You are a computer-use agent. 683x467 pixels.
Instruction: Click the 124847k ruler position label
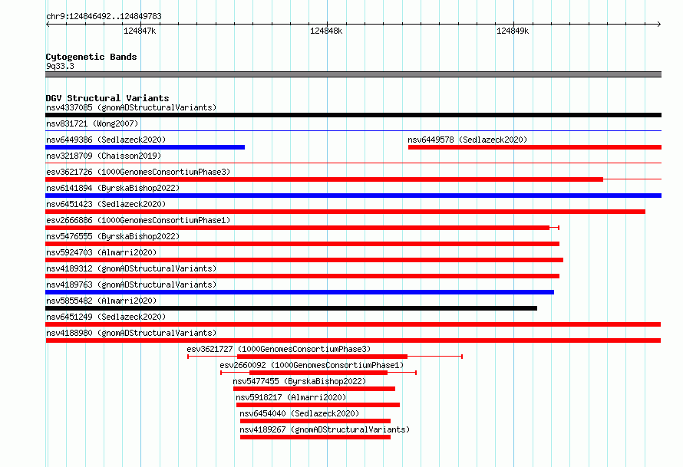coord(140,31)
